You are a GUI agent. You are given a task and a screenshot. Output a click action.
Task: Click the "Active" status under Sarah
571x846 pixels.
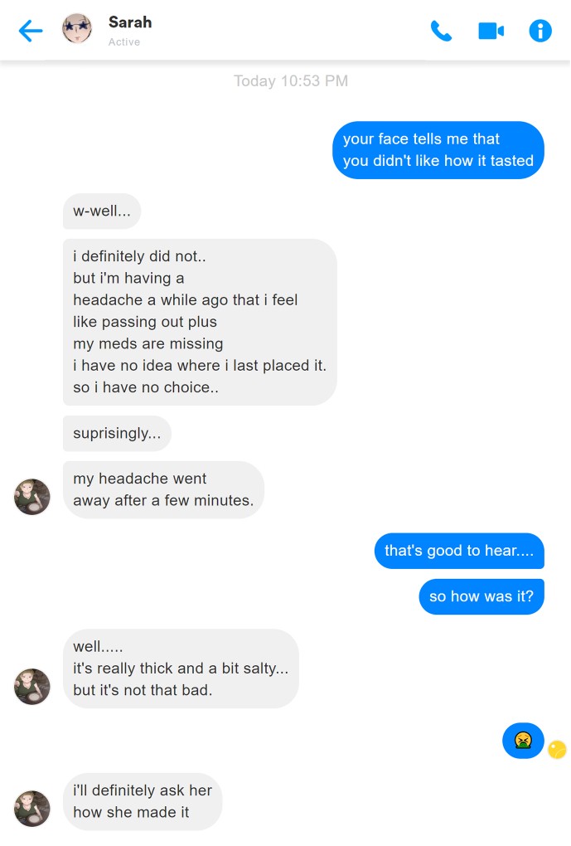coord(124,42)
